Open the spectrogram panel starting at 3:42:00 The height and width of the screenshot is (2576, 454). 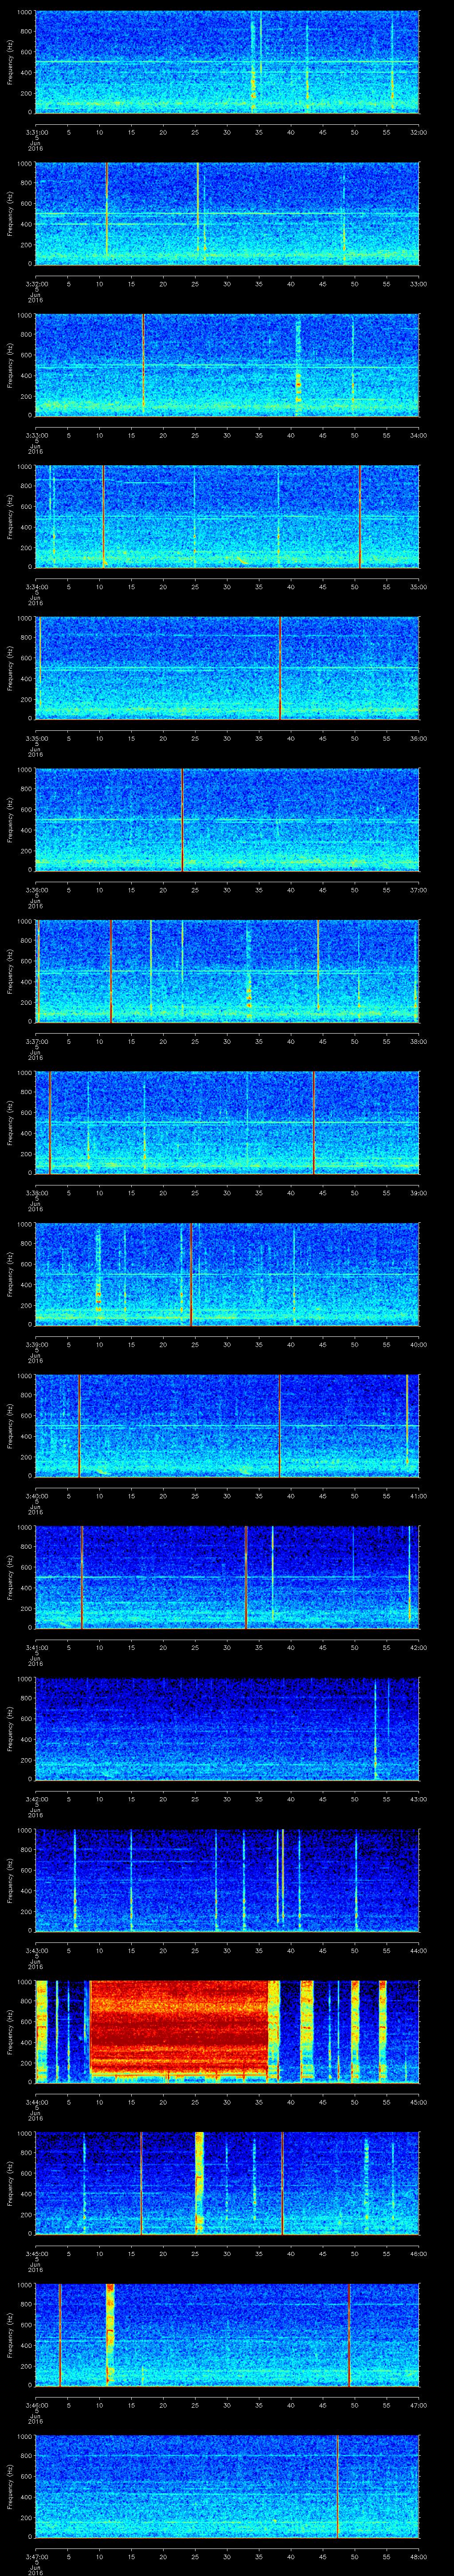coord(227,1729)
